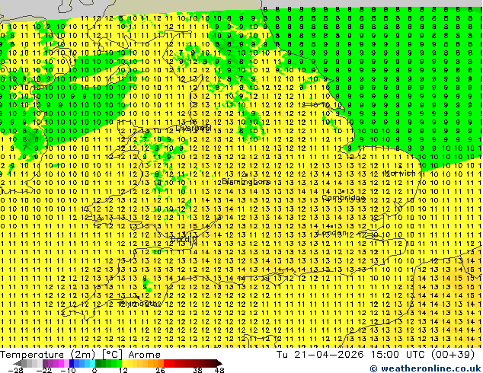Click the Liverpool city label
Screen dimensions: 483x373
194,127
